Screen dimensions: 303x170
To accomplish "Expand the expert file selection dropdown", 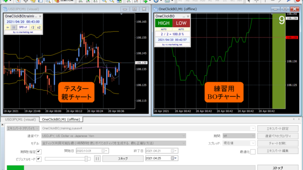I will pyautogui.click(x=253, y=128).
